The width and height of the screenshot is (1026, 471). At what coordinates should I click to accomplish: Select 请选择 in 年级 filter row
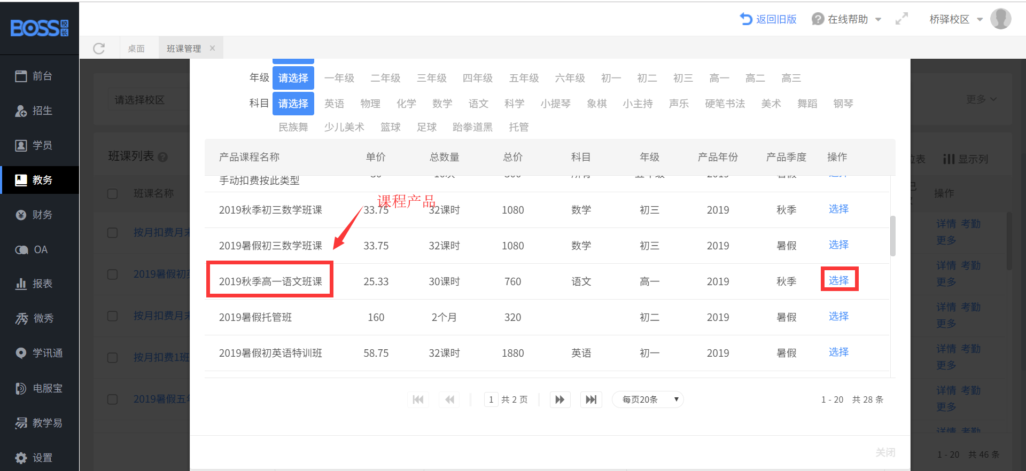pyautogui.click(x=293, y=78)
